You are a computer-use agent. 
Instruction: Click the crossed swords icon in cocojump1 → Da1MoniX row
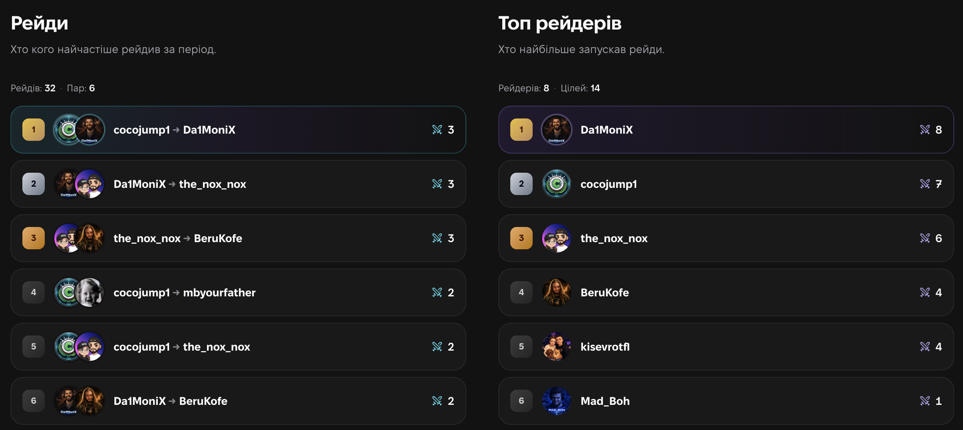(x=437, y=130)
